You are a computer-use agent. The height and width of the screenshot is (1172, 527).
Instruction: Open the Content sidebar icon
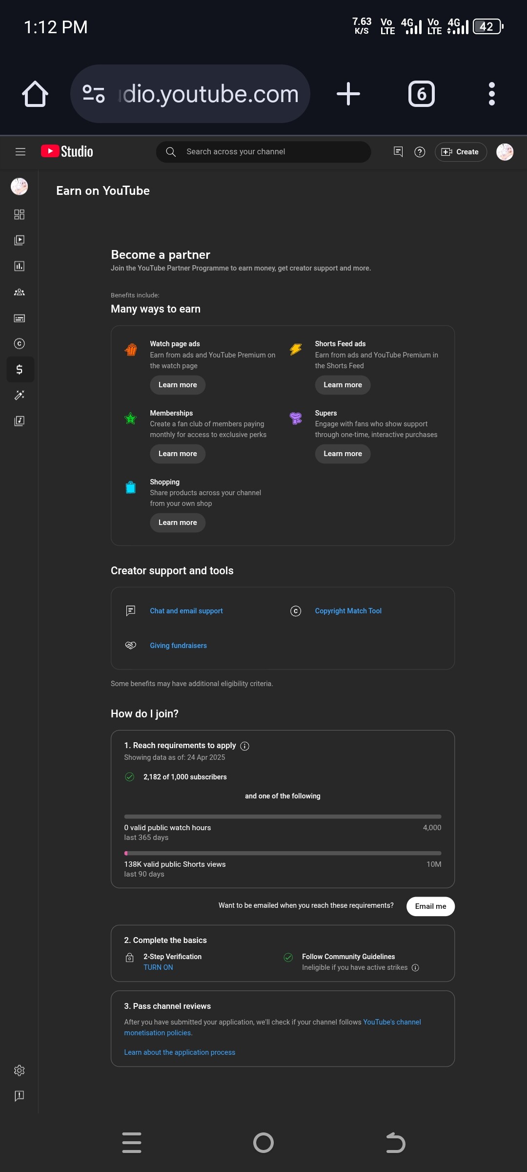(x=19, y=240)
